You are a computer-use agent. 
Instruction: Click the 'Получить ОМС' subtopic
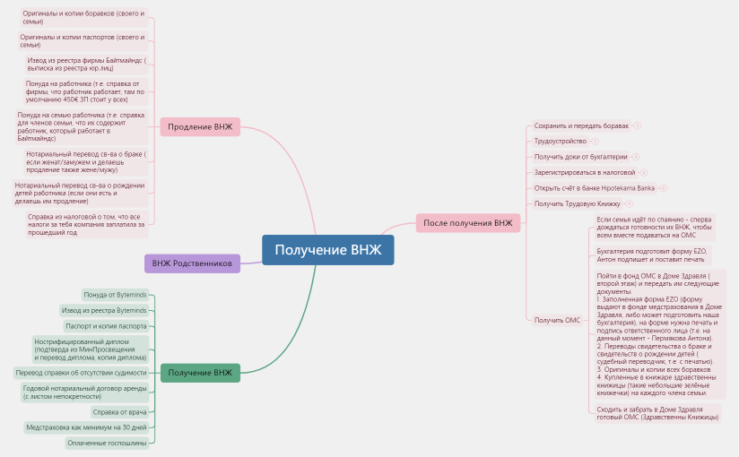pos(557,320)
